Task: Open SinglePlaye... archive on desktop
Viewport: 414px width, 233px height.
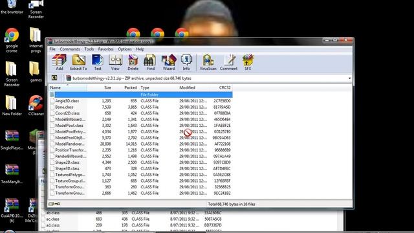Action: (x=12, y=140)
